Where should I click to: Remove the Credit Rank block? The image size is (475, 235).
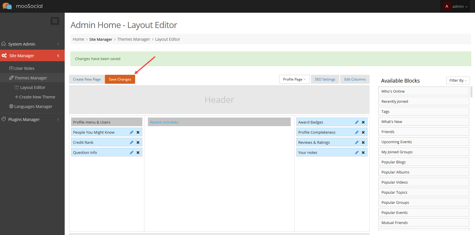[x=138, y=142]
